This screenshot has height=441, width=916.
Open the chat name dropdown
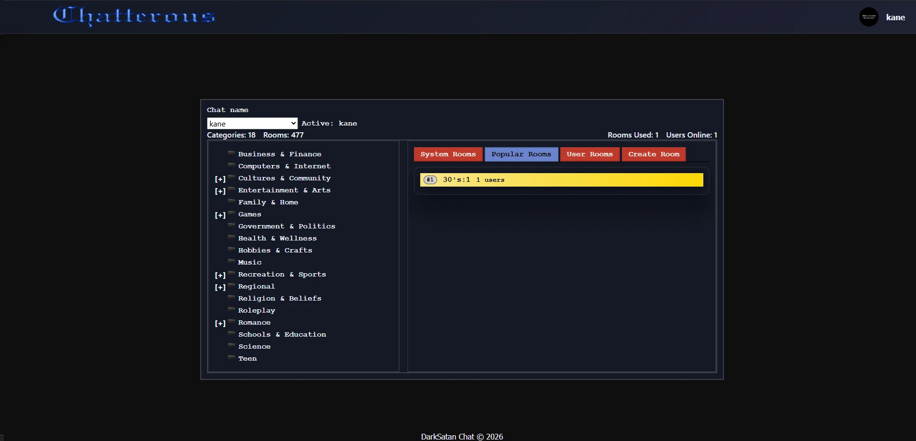252,124
